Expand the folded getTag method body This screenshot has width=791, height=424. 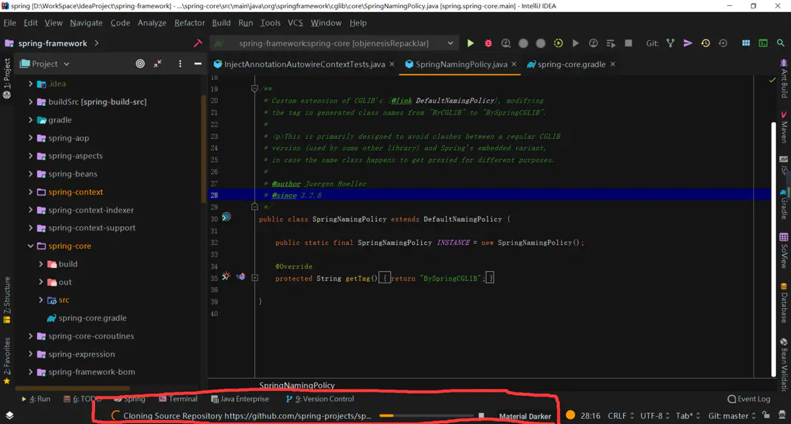click(254, 278)
